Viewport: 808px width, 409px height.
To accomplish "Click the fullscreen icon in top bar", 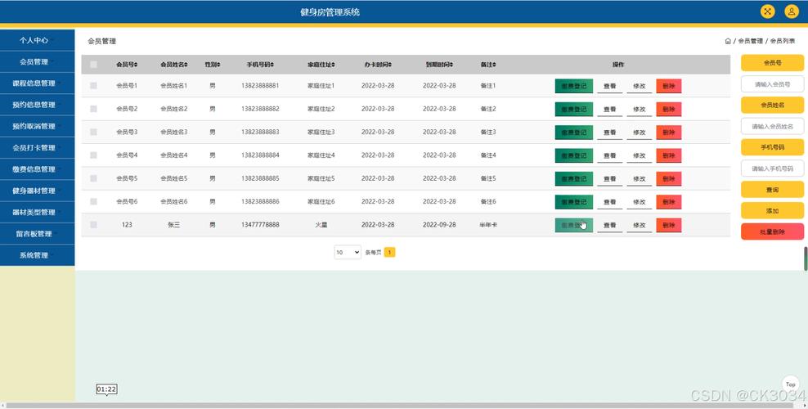I will coord(767,11).
